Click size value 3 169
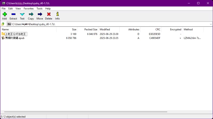Image resolution: width=213 pixels, height=119 pixels. click(x=73, y=34)
